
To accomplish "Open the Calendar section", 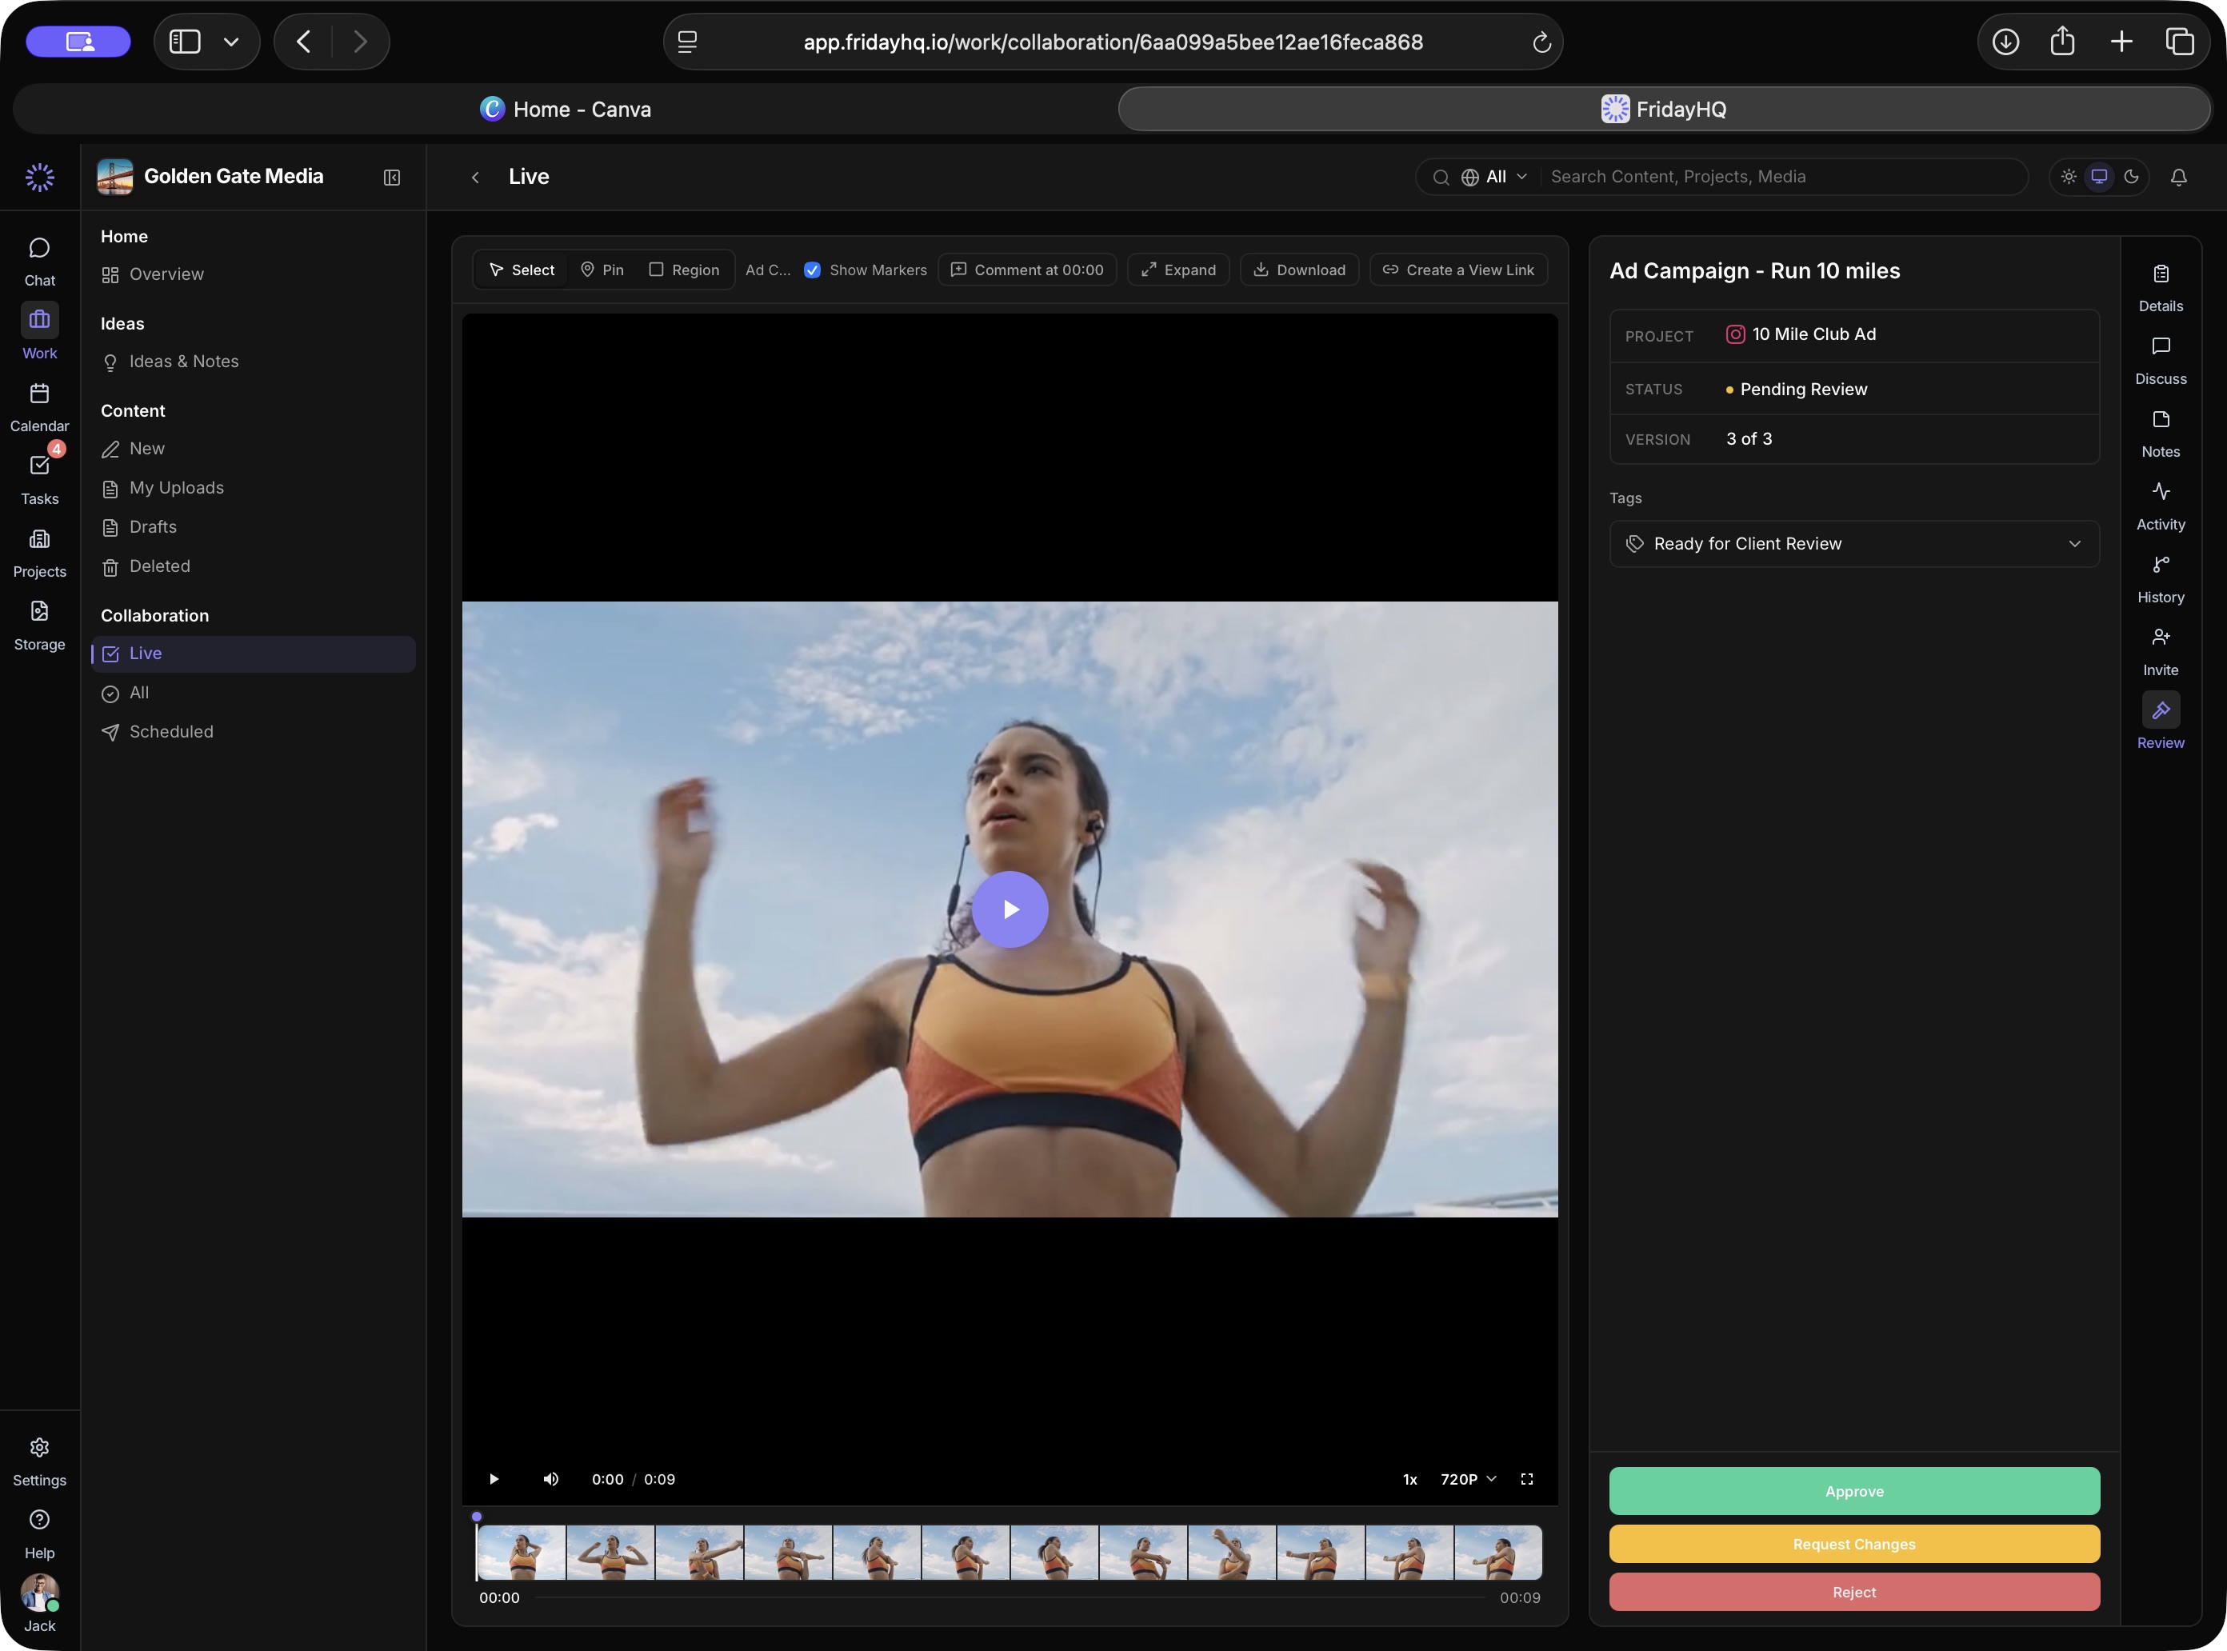I will tap(39, 407).
